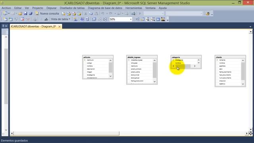
Task: Add a text annotation with the ab icon
Action: tap(46, 19)
